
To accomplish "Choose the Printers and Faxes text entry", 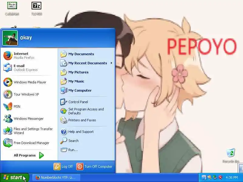I will tap(82, 120).
